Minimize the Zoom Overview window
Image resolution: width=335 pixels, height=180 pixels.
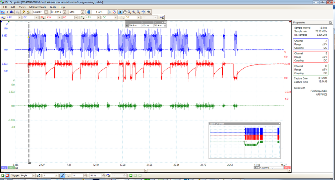277,124
